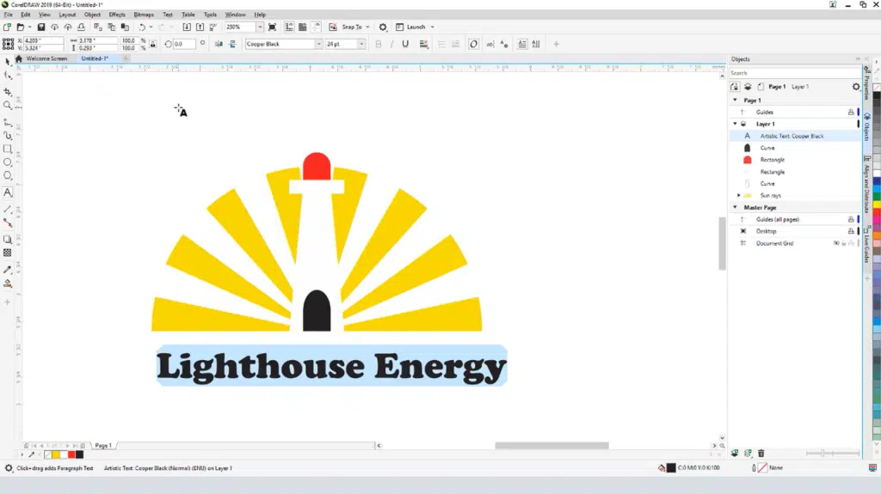The height and width of the screenshot is (494, 881).
Task: Toggle lock ratio padlock
Action: pos(153,45)
